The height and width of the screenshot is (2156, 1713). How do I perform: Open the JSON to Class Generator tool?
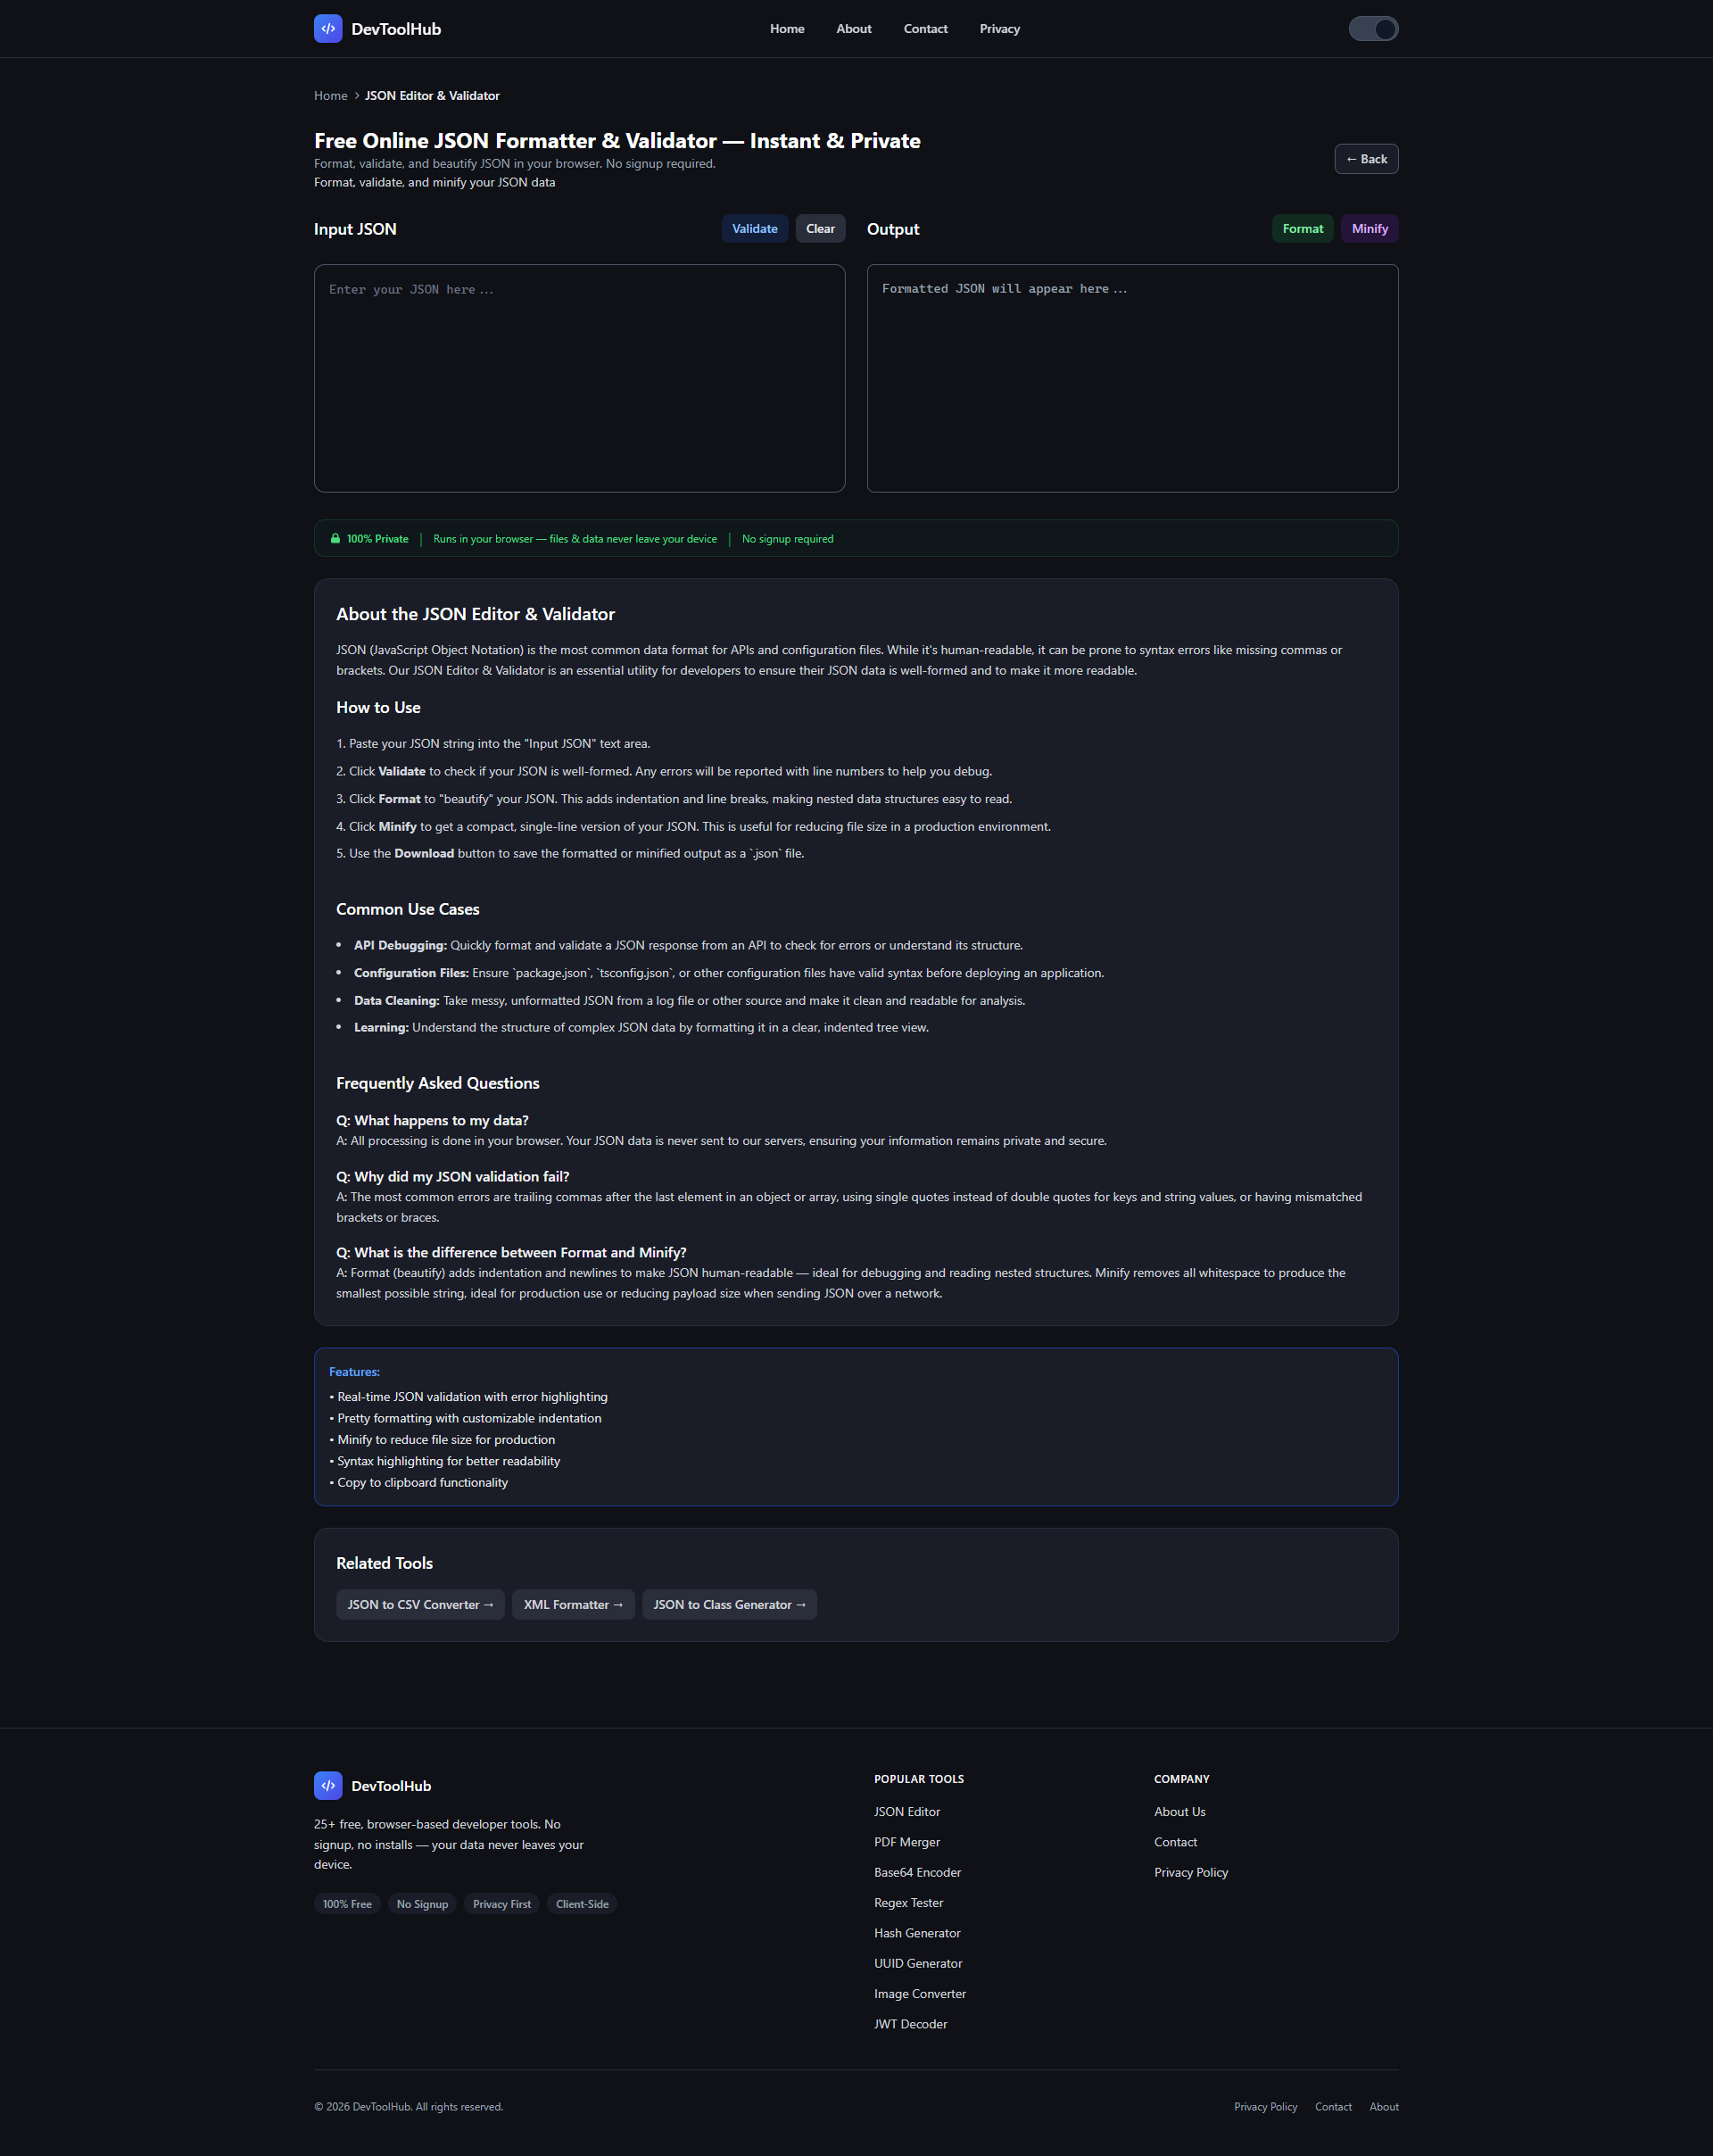pyautogui.click(x=729, y=1604)
